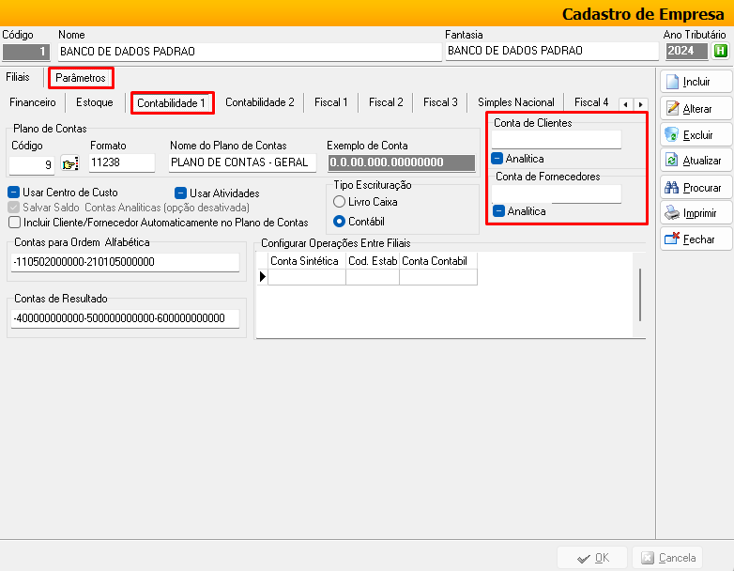Click Conta Sintética column header
The height and width of the screenshot is (571, 734).
(307, 261)
